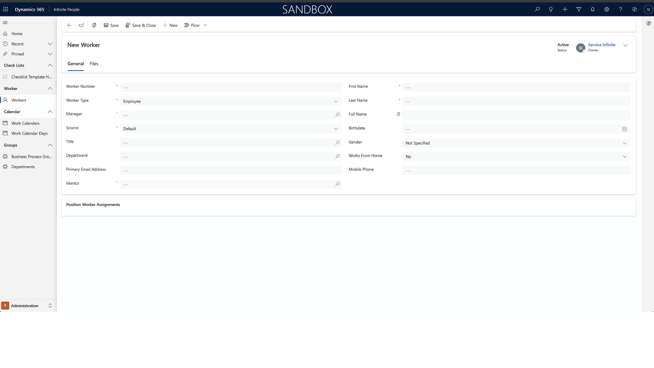Click the Departments icon in sidebar
The width and height of the screenshot is (654, 368).
5,167
